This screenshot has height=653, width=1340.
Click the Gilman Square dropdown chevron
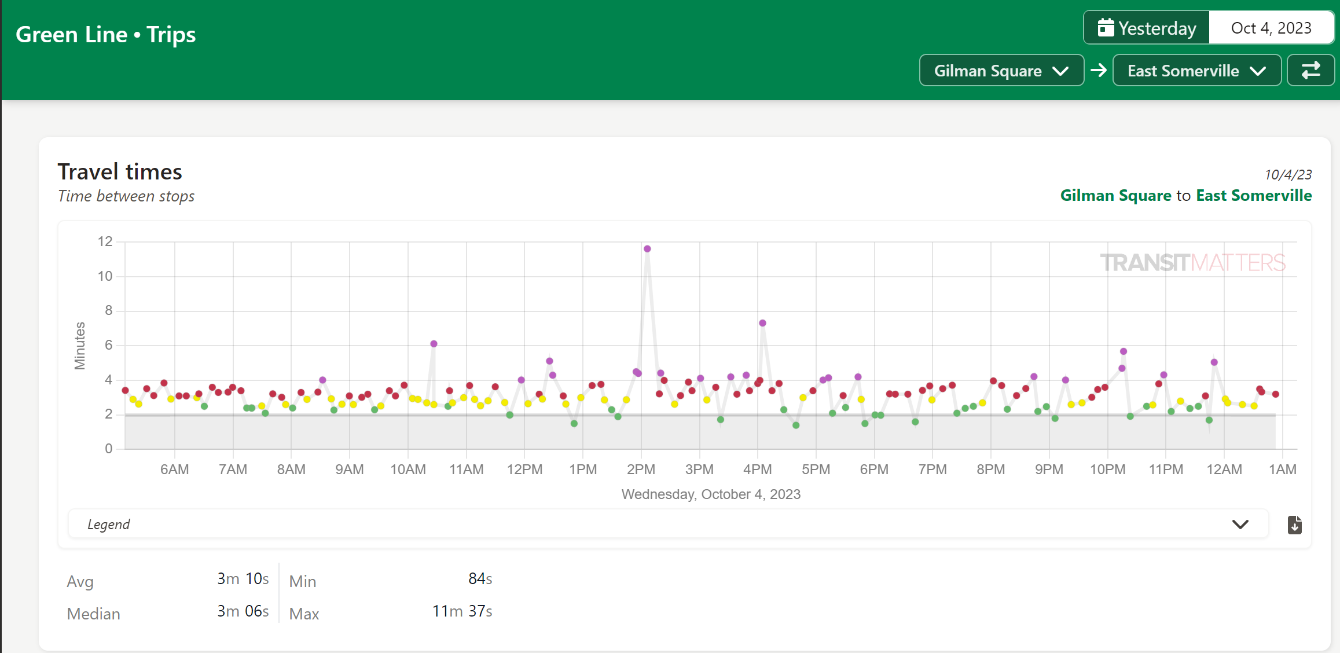pyautogui.click(x=1060, y=71)
